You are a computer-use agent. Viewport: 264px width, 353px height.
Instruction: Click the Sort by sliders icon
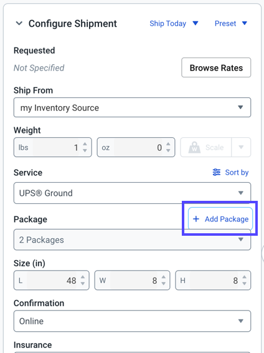click(x=217, y=172)
